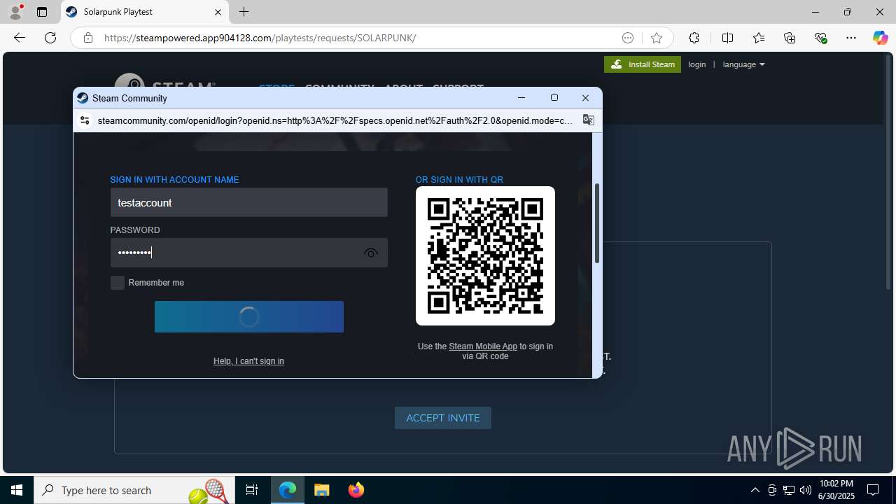Click the password input field
Viewport: 896px width, 504px height.
[x=248, y=253]
